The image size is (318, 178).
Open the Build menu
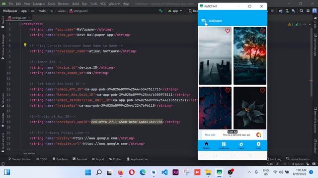tap(76, 3)
